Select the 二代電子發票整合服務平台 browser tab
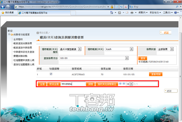Screen dimensions: 182x122 [x=44, y=13]
